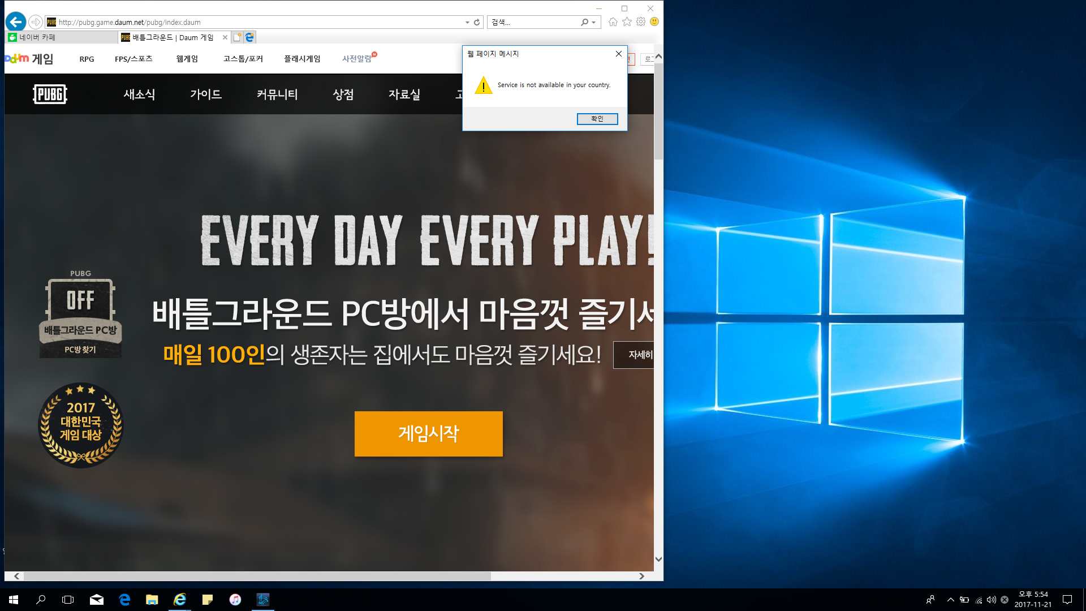Open the Action Center notification icon
Screen dimensions: 1086x611
[x=1067, y=600]
